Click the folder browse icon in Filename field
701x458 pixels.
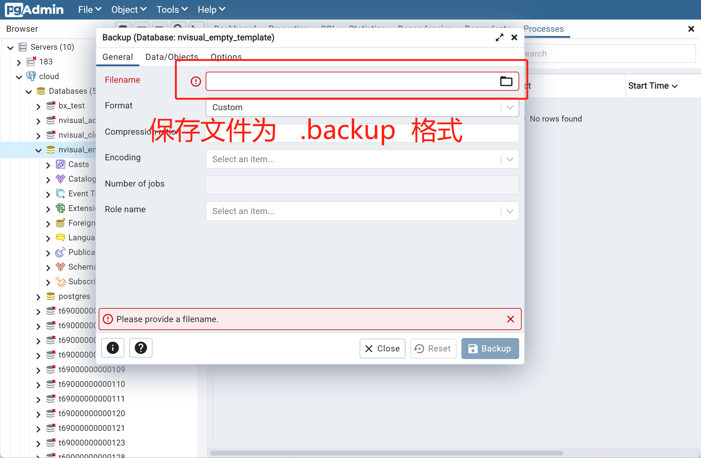pyautogui.click(x=506, y=81)
